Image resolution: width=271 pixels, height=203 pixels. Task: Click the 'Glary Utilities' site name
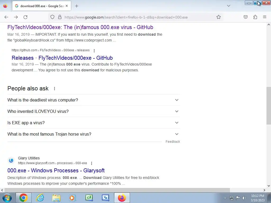click(29, 158)
